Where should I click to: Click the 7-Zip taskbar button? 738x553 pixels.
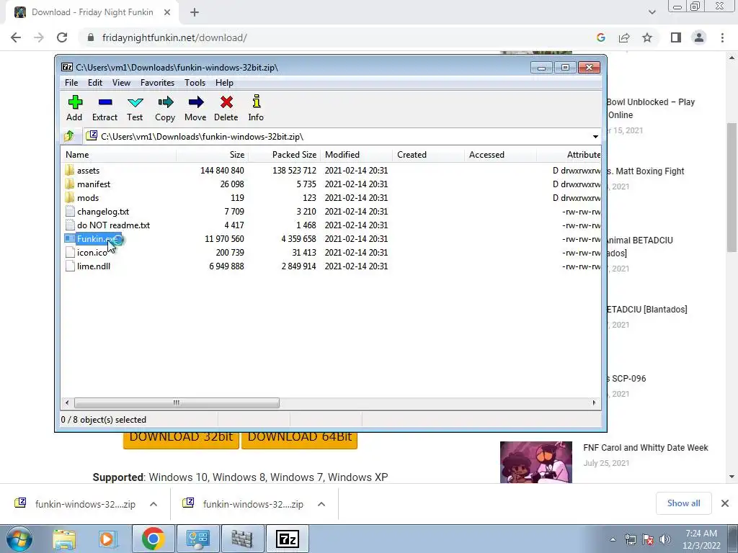(x=288, y=539)
